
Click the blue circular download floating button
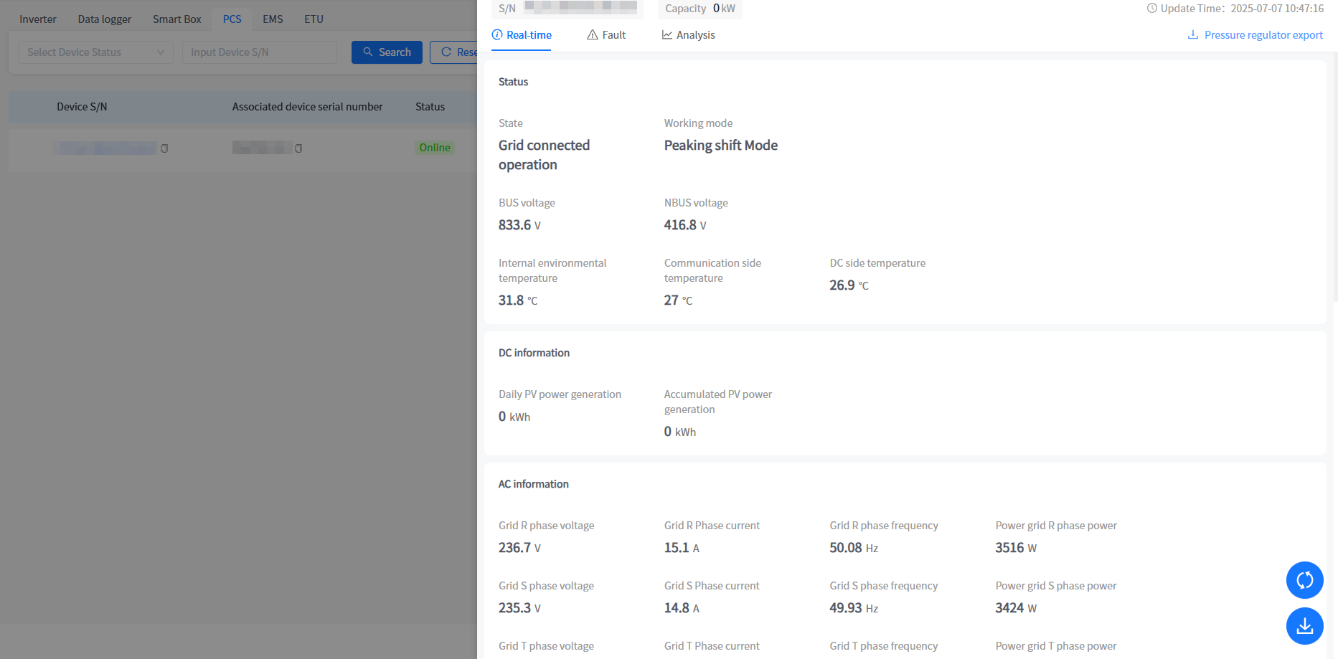[1304, 626]
